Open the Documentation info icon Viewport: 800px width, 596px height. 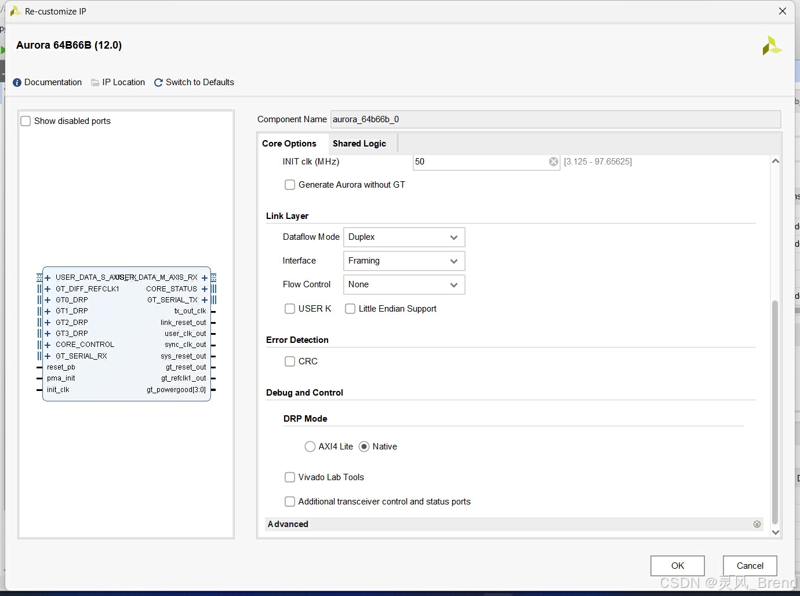17,83
